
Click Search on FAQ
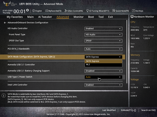148,110
